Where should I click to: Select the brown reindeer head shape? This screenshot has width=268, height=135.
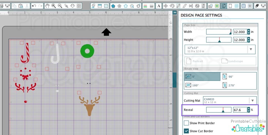coord(89,106)
